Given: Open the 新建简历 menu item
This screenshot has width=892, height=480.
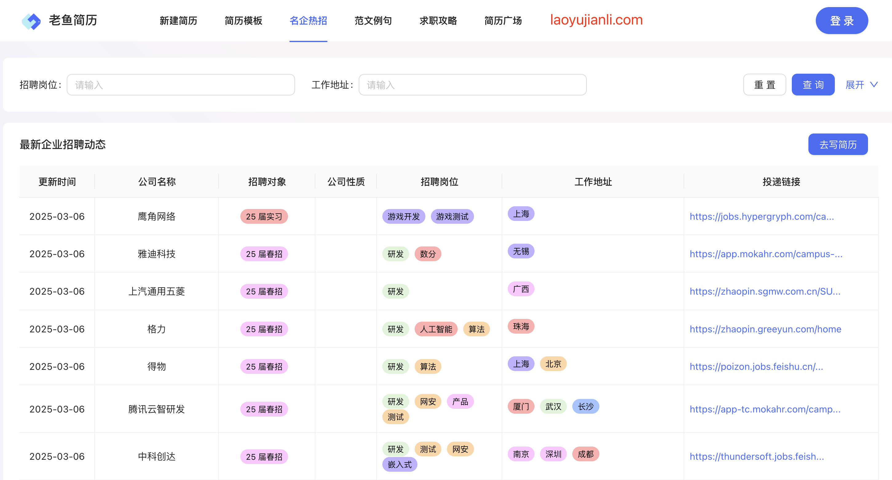Looking at the screenshot, I should click(178, 21).
